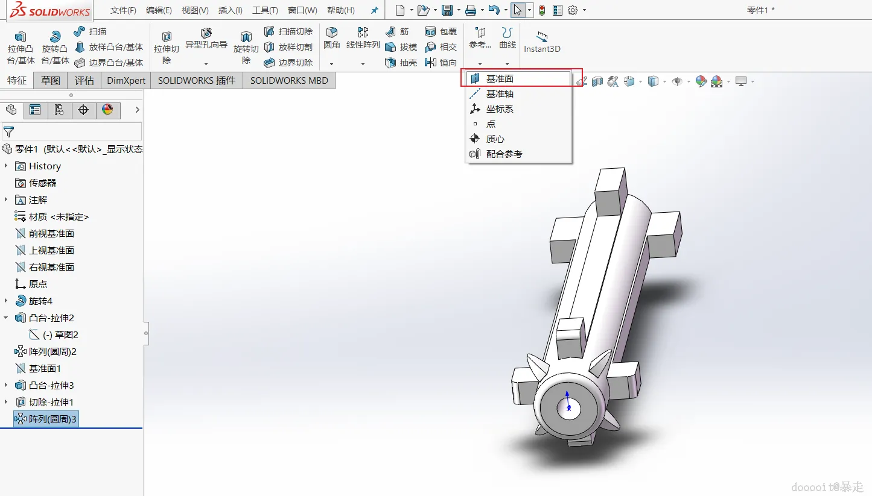Switch to the 草图 sketch tab

tap(51, 81)
